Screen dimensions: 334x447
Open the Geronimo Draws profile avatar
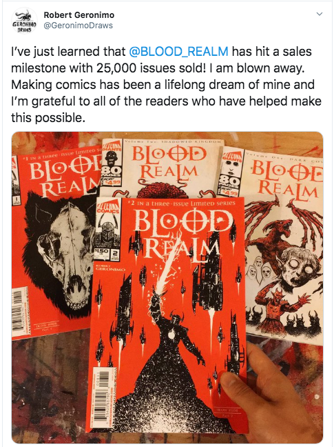point(24,21)
